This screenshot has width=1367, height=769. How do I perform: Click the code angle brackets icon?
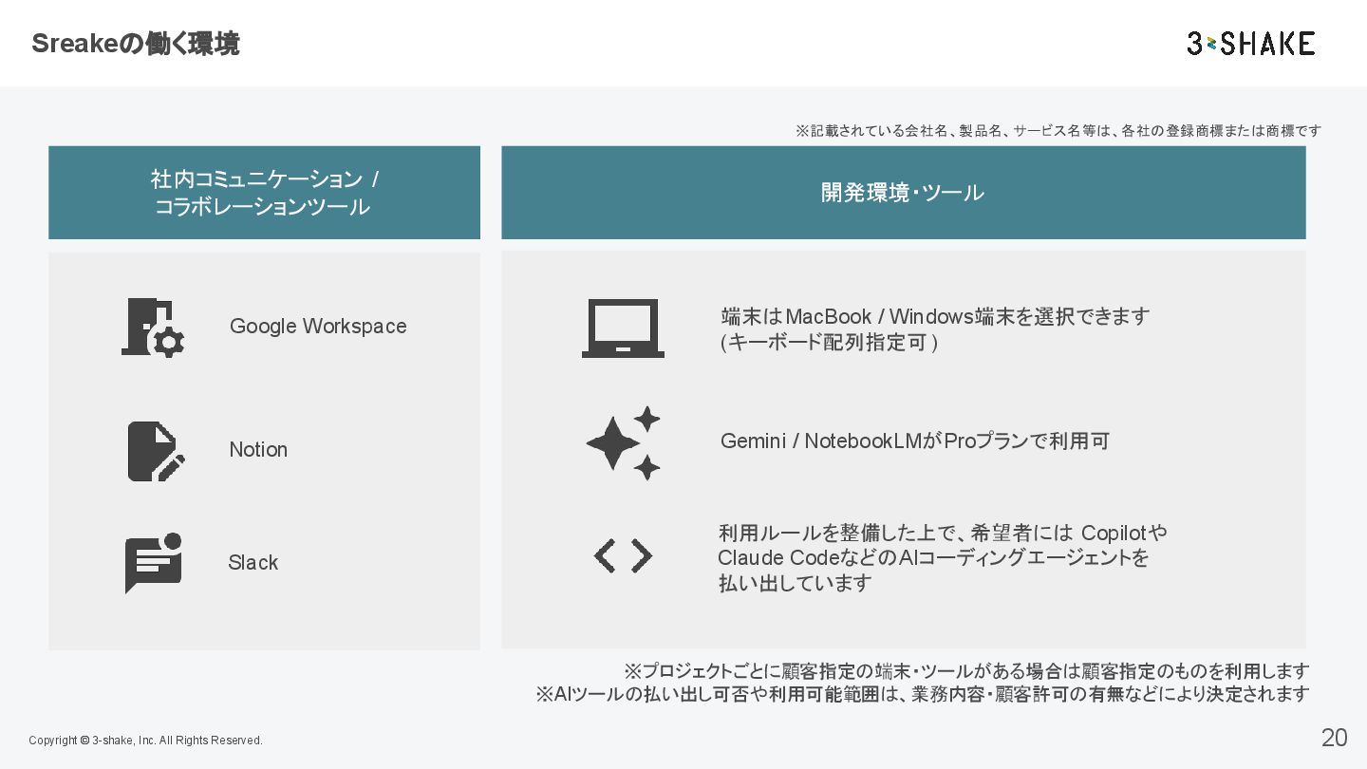point(623,555)
